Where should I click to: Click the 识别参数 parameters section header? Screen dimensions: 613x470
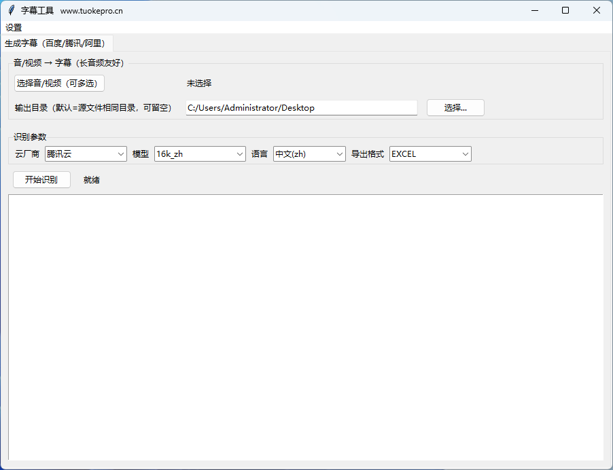(30, 137)
